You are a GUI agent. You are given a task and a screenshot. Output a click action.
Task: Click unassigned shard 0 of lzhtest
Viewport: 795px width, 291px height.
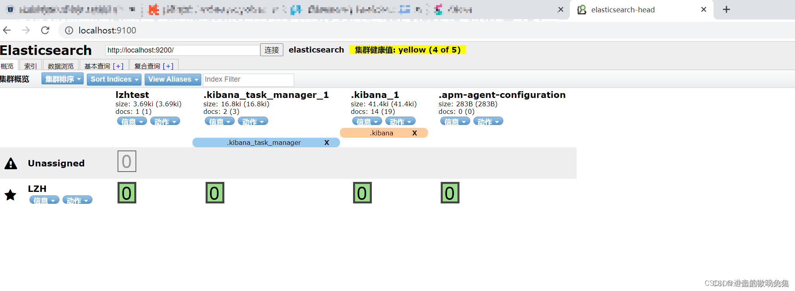click(x=127, y=161)
